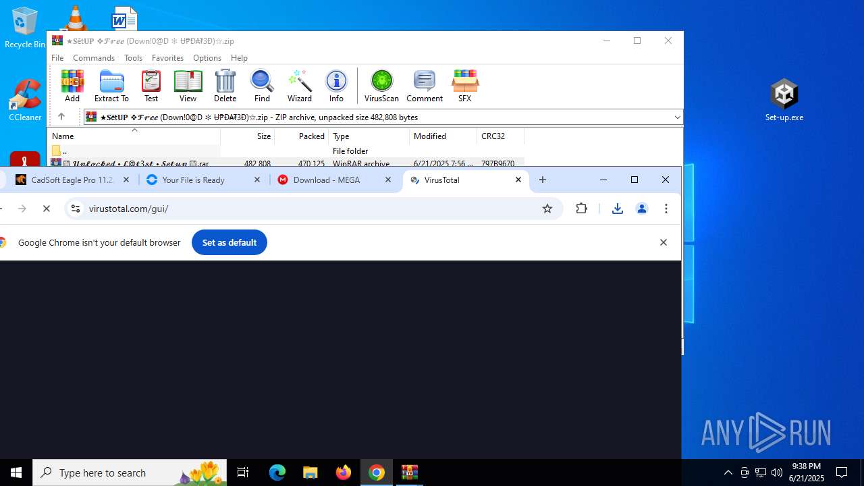Open File menu in WinRAR
864x486 pixels.
(x=57, y=58)
